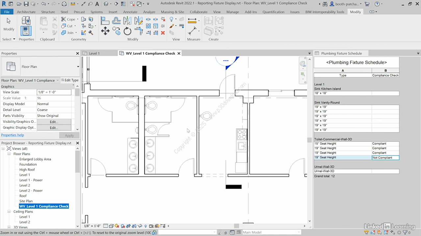Click the Text tool in Quick Access
This screenshot has width=421, height=236.
pyautogui.click(x=97, y=4)
